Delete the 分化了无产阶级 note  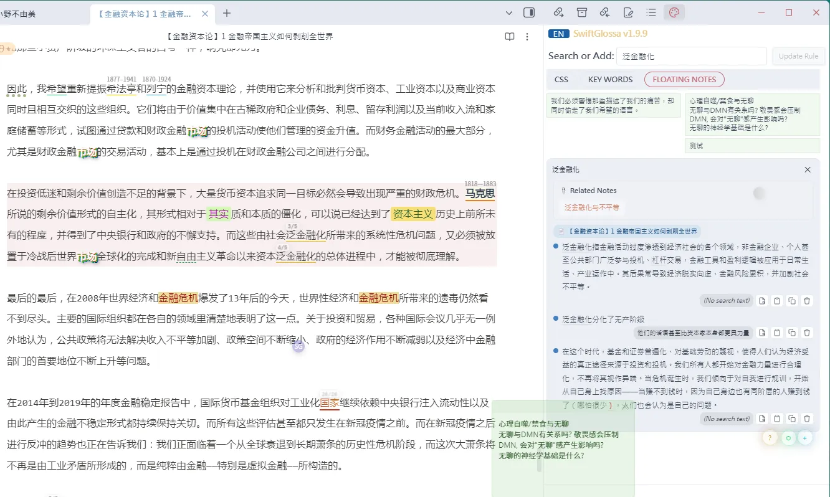807,333
